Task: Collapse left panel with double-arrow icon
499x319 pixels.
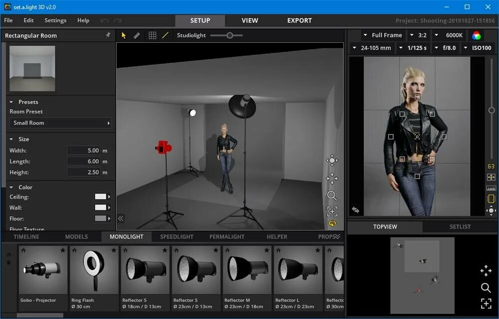Action: pos(121,218)
